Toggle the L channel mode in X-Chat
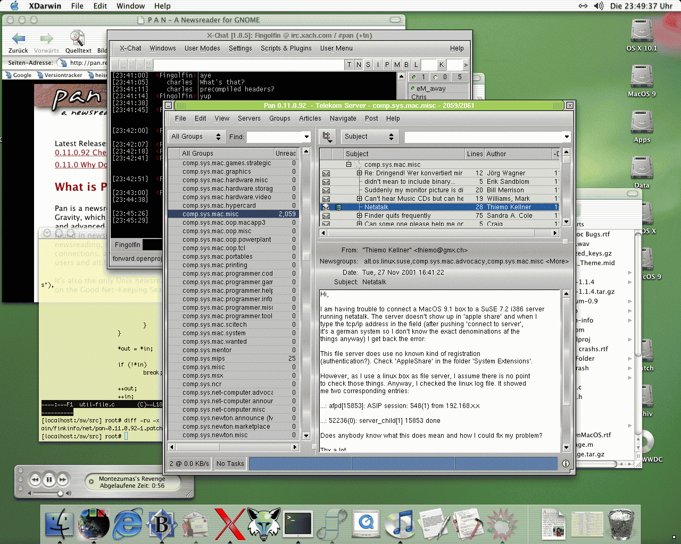Image resolution: width=681 pixels, height=544 pixels. [x=416, y=65]
